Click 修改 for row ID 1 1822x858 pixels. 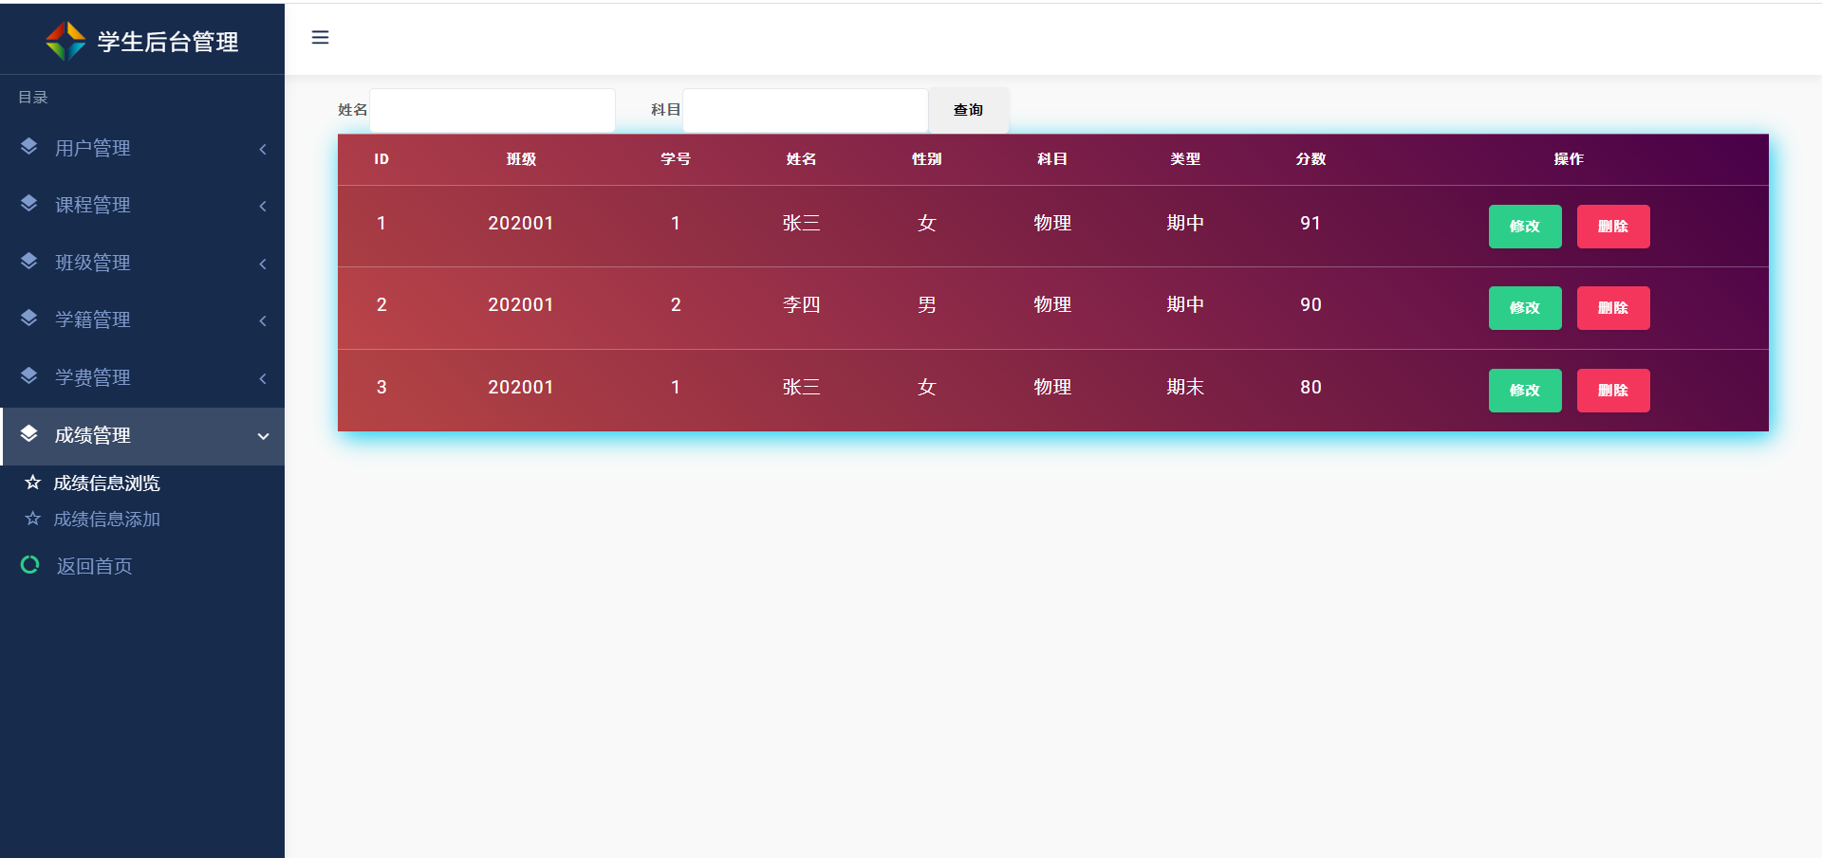tap(1525, 227)
